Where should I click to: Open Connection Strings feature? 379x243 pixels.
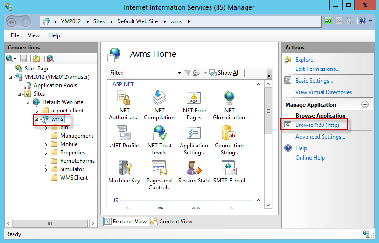tap(229, 133)
